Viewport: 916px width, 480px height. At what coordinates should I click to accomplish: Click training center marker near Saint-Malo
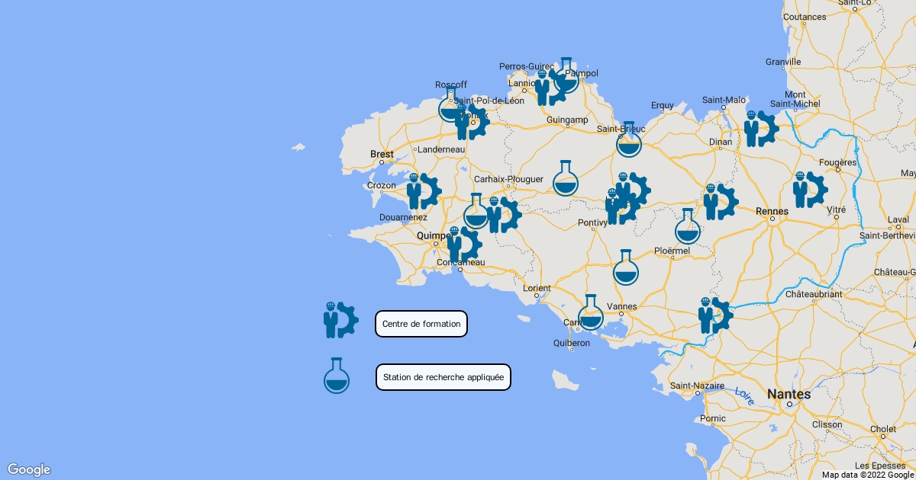click(x=761, y=129)
